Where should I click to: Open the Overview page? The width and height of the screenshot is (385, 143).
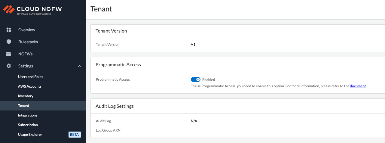coord(26,30)
